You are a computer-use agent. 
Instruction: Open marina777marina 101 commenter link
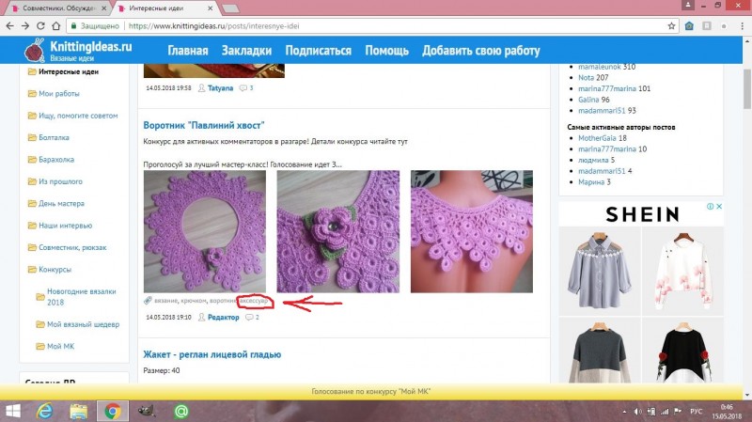click(607, 88)
